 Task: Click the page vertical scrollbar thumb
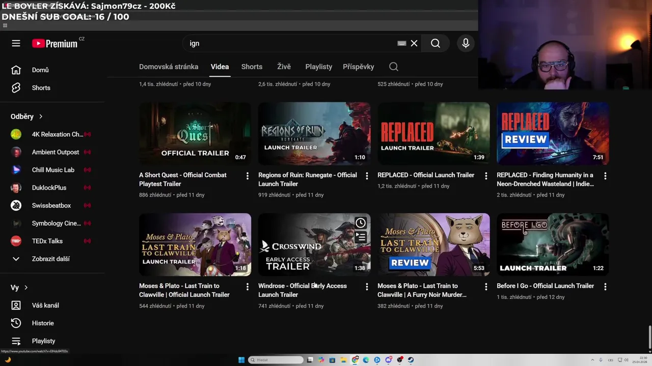[649, 338]
